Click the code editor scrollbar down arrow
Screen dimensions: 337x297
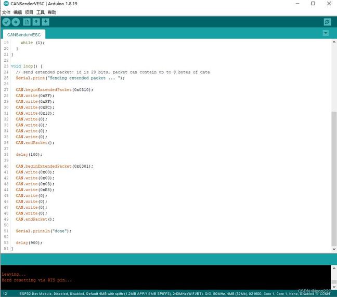coord(334,249)
